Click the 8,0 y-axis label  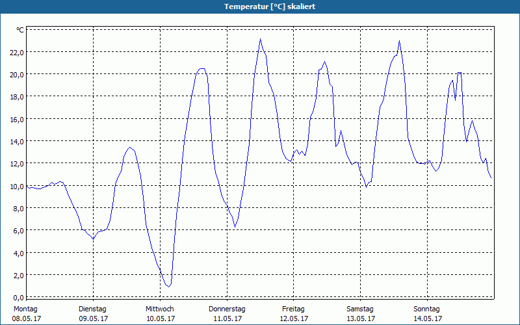pyautogui.click(x=19, y=209)
